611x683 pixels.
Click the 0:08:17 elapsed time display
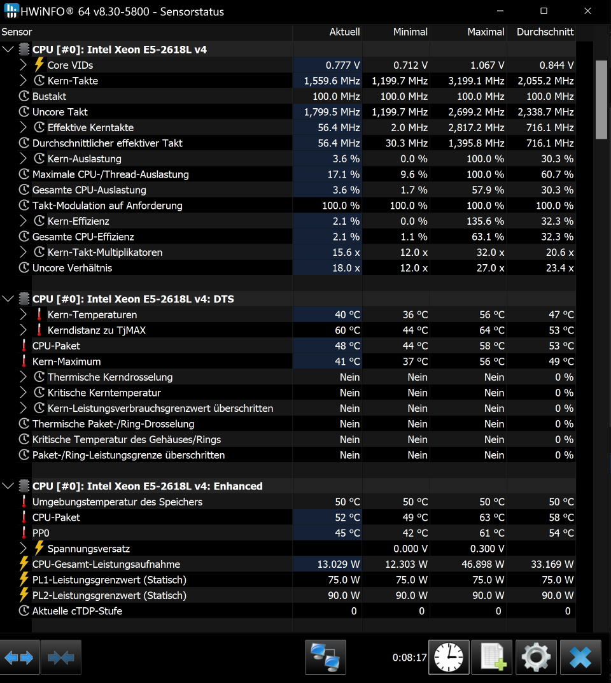(x=409, y=658)
